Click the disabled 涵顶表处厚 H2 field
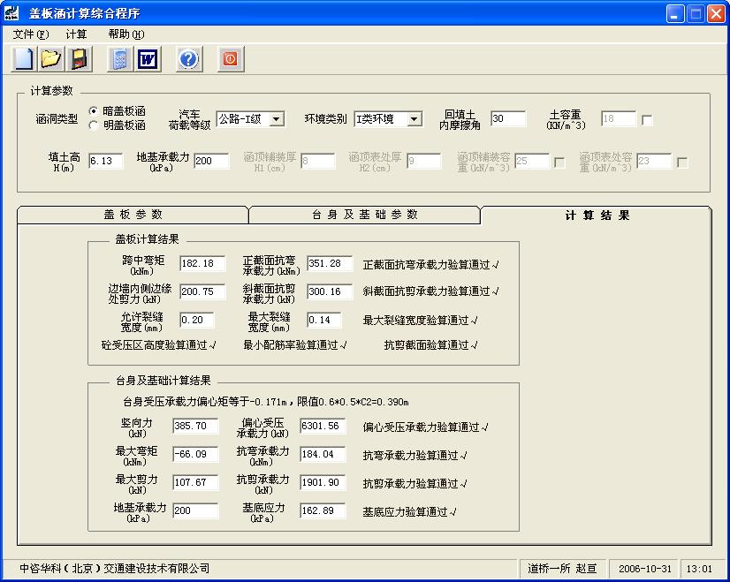The height and width of the screenshot is (582, 730). tap(423, 161)
